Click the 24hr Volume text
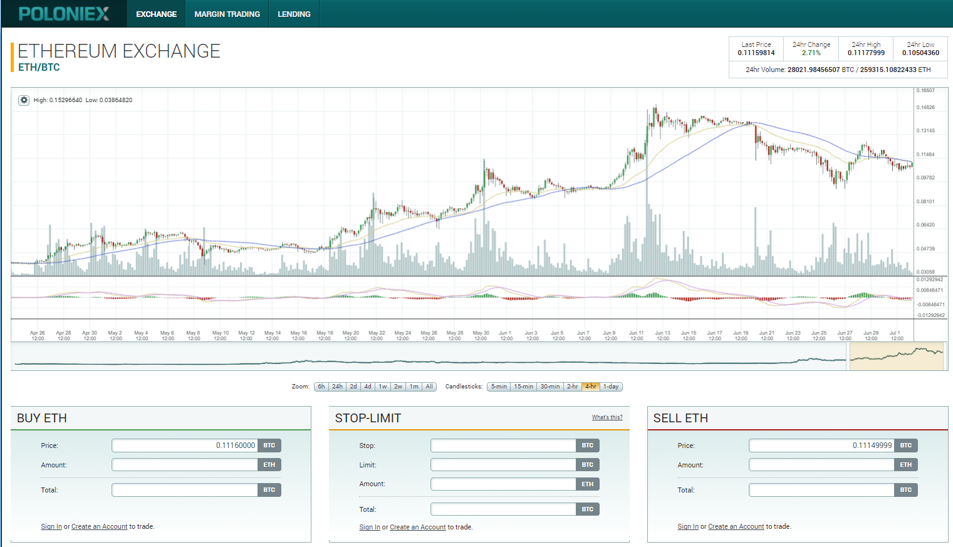This screenshot has height=547, width=953. coord(838,70)
